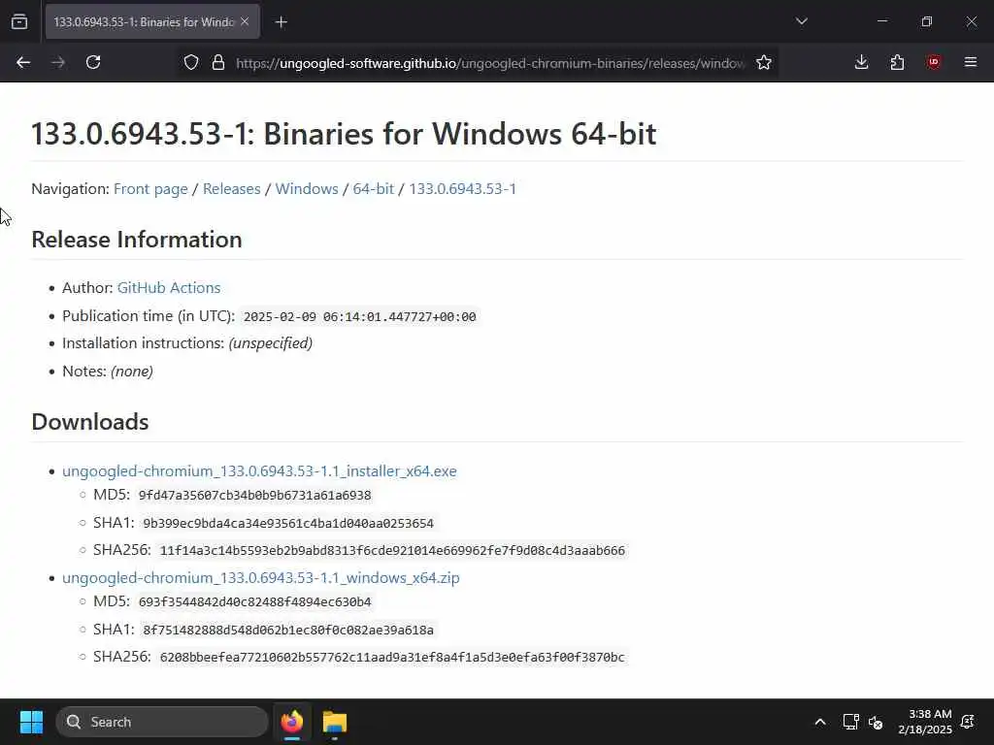Visit the GitHub Actions author link

point(169,287)
